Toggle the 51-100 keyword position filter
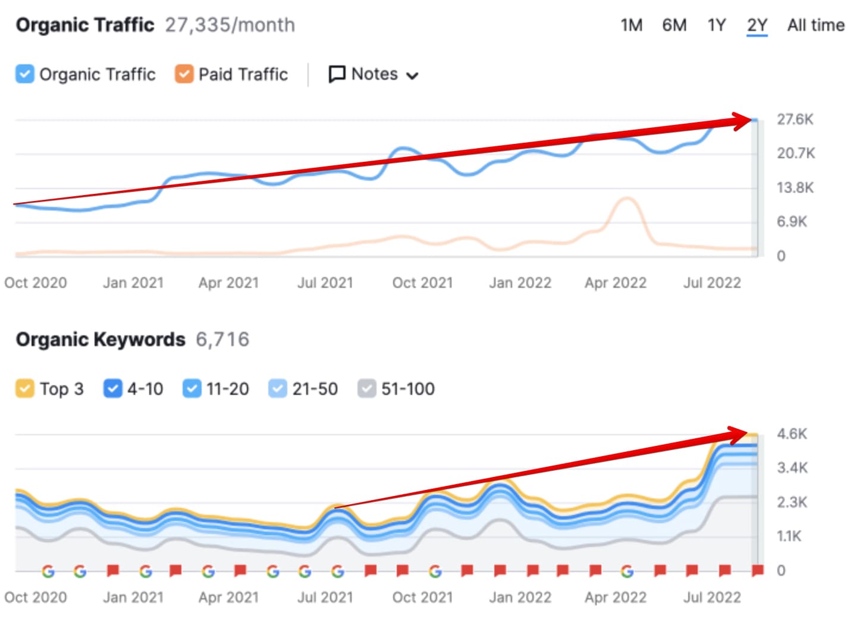 point(367,388)
